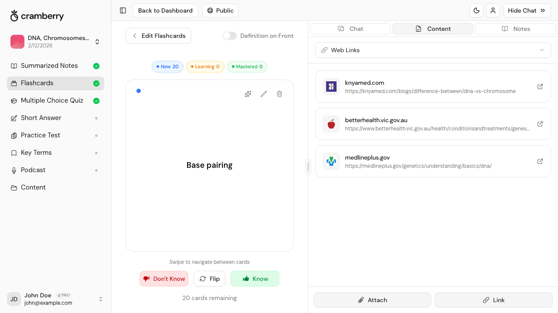The width and height of the screenshot is (558, 313).
Task: Toggle the sidebar panel icon next to Back to Dashboard
Action: (122, 10)
